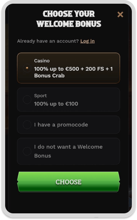Select the Sport bonus radio circle
Screen dimensions: 137x220
(x=27, y=99)
